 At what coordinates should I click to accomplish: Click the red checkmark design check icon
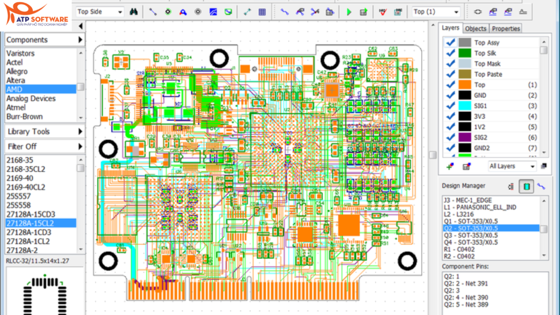pos(383,11)
